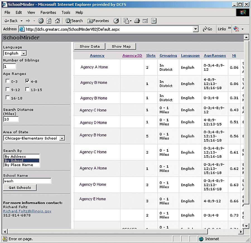Click the vertical scrollbar down arrow

(x=246, y=226)
